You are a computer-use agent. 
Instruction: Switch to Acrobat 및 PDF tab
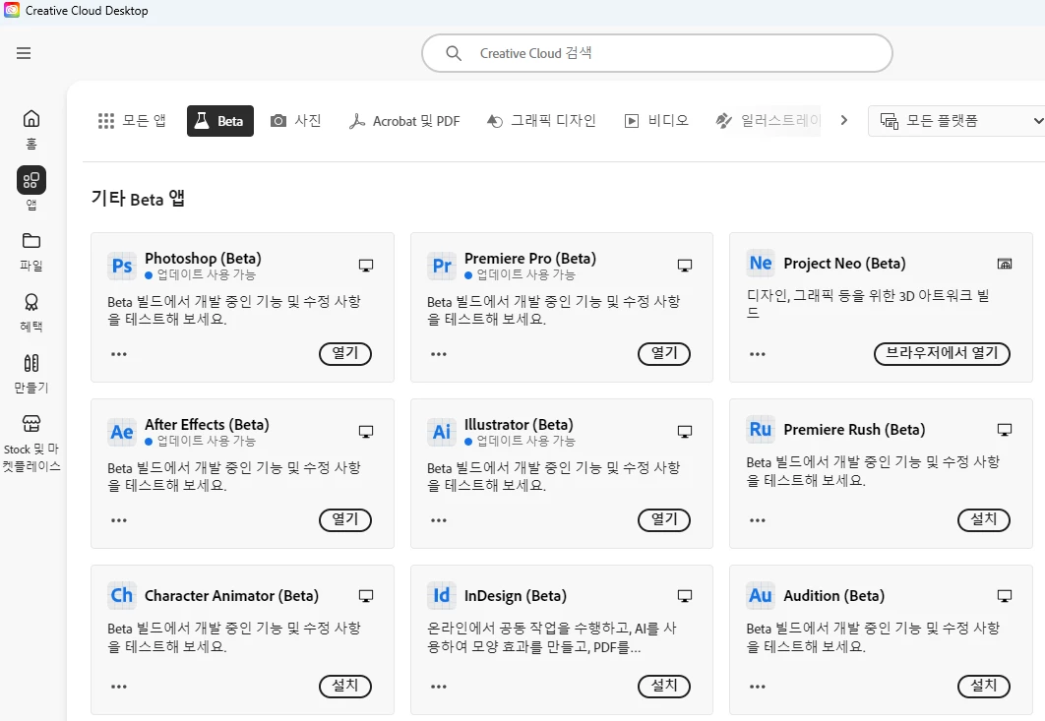[x=404, y=121]
